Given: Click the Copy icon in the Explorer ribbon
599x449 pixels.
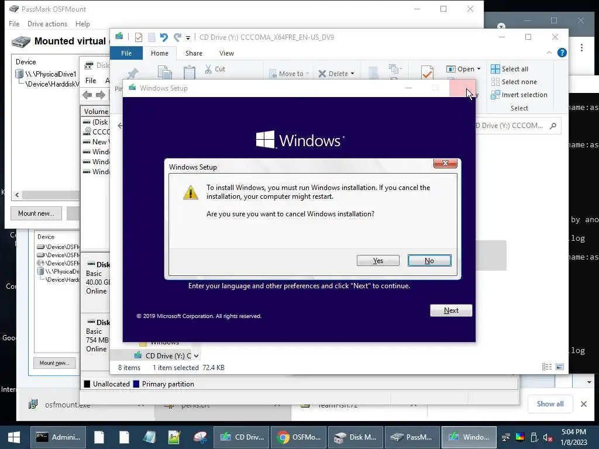Looking at the screenshot, I should pyautogui.click(x=164, y=72).
